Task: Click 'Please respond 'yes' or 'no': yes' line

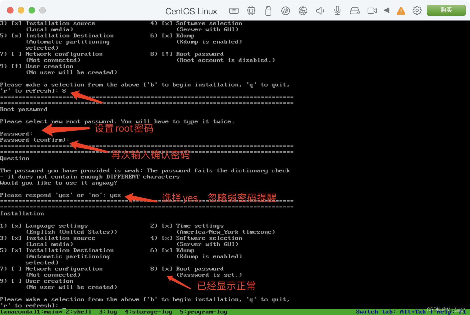Action: (60, 195)
